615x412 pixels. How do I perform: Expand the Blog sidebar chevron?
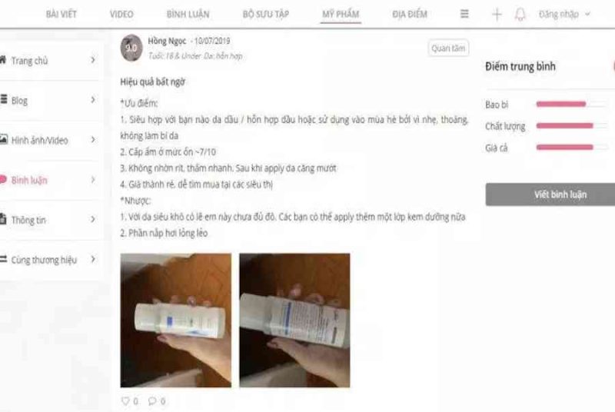coord(93,100)
